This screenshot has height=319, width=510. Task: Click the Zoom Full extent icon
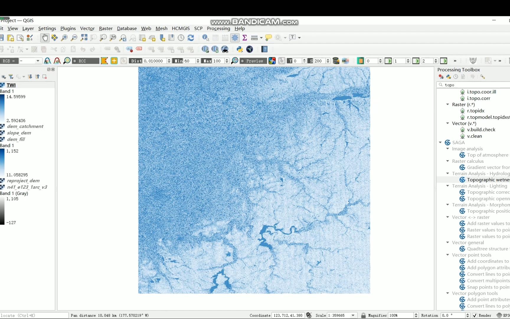point(84,38)
